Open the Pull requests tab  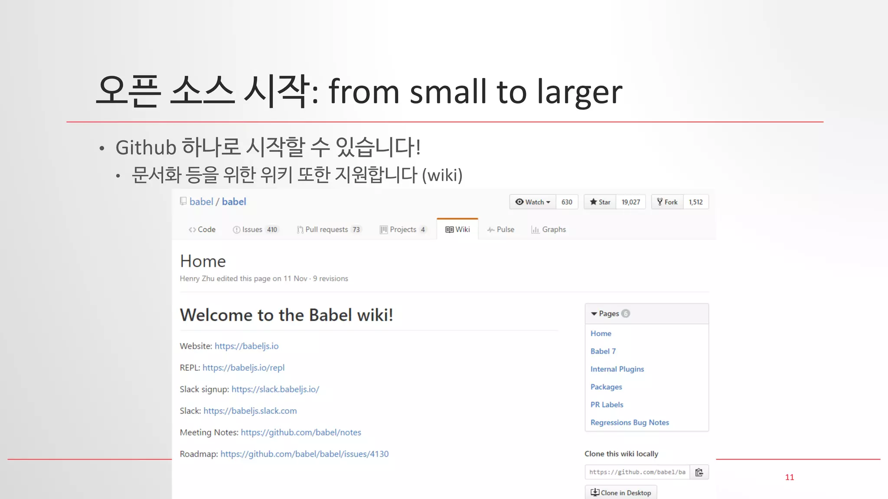click(329, 230)
